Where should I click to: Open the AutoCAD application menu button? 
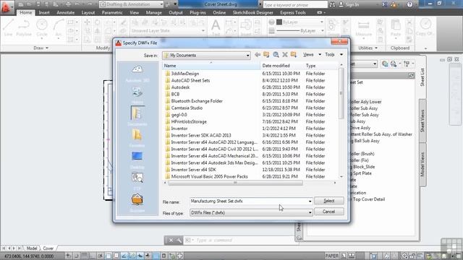[7, 7]
